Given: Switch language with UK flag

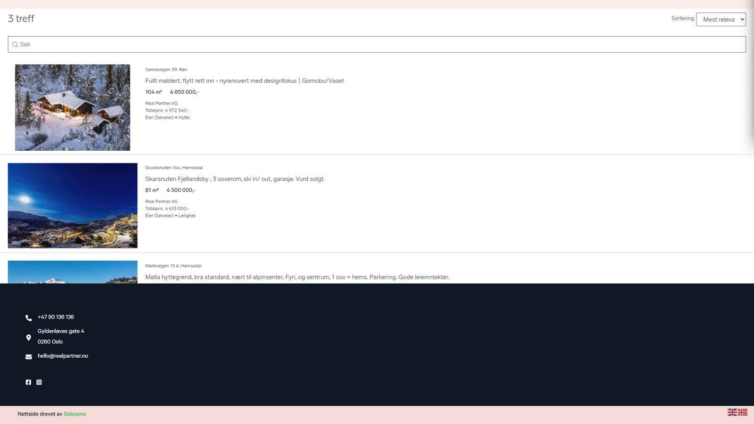Looking at the screenshot, I should pyautogui.click(x=732, y=412).
